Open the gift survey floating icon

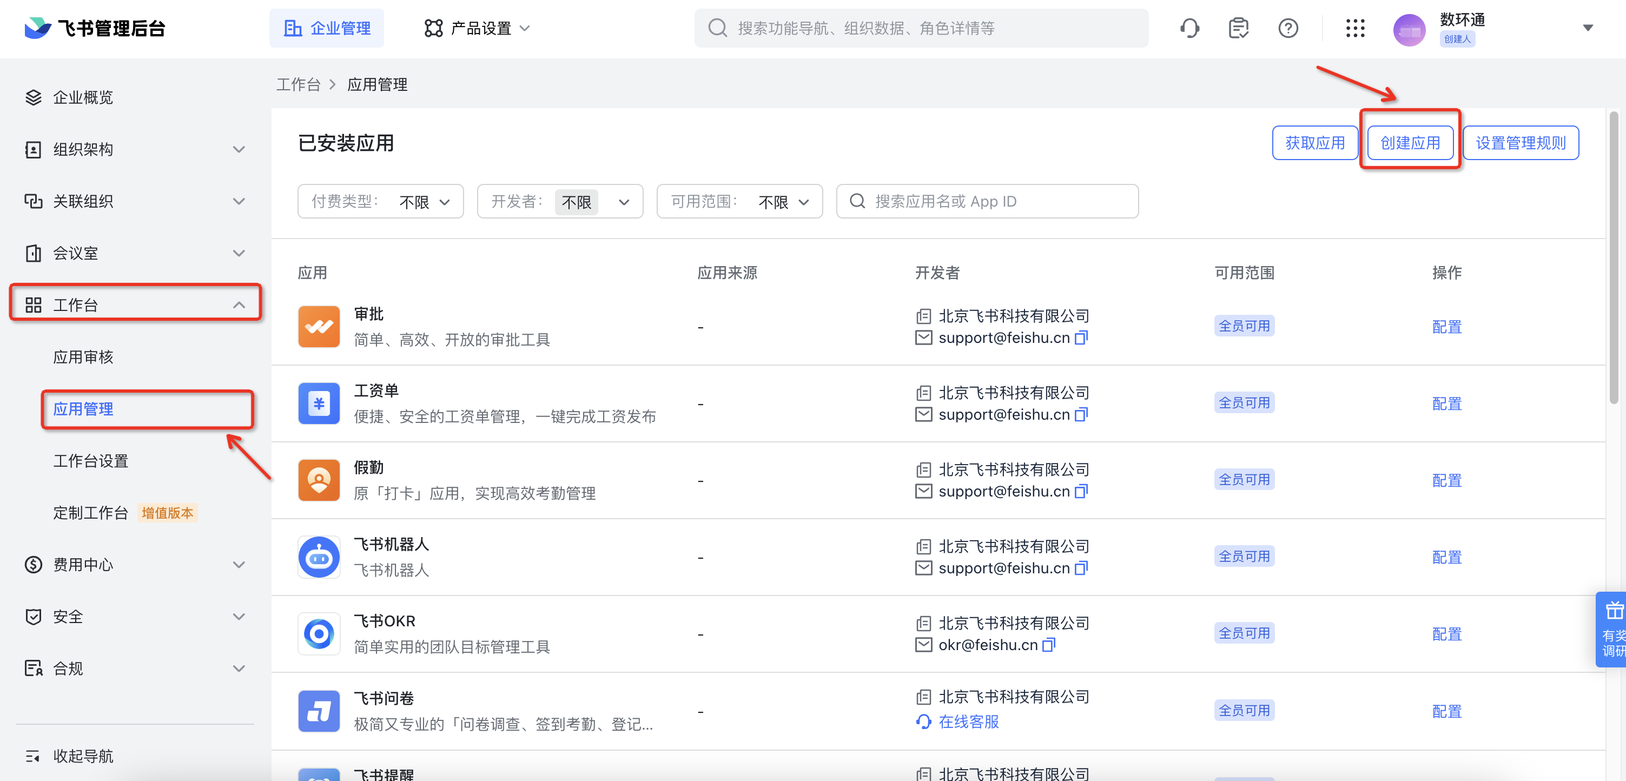[x=1612, y=629]
